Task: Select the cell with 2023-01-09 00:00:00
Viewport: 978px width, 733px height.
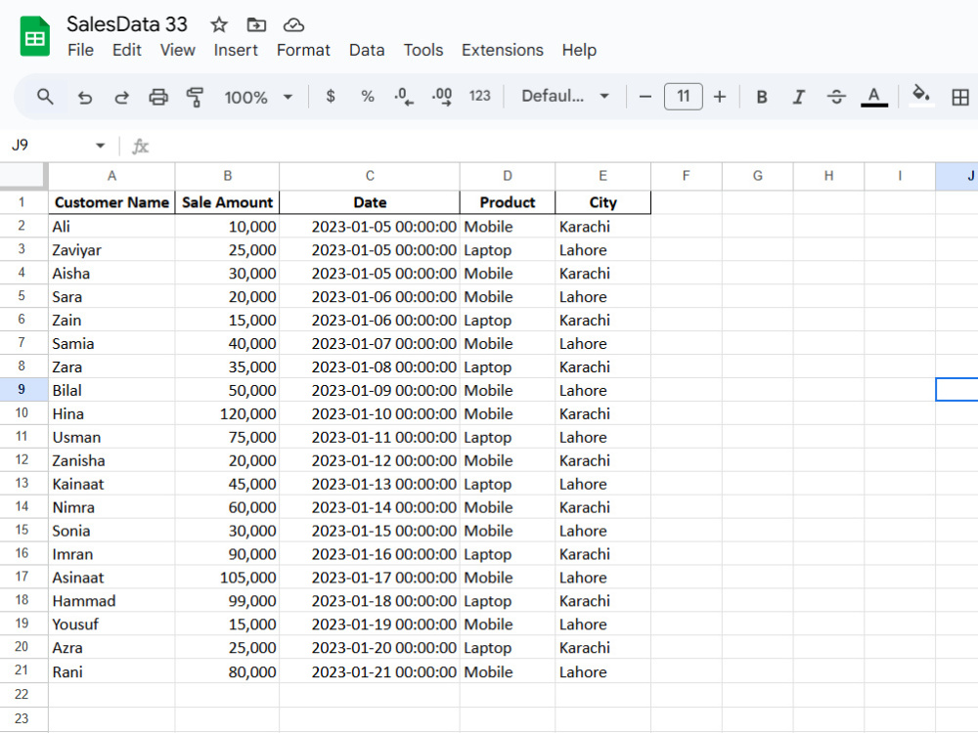Action: coord(370,390)
